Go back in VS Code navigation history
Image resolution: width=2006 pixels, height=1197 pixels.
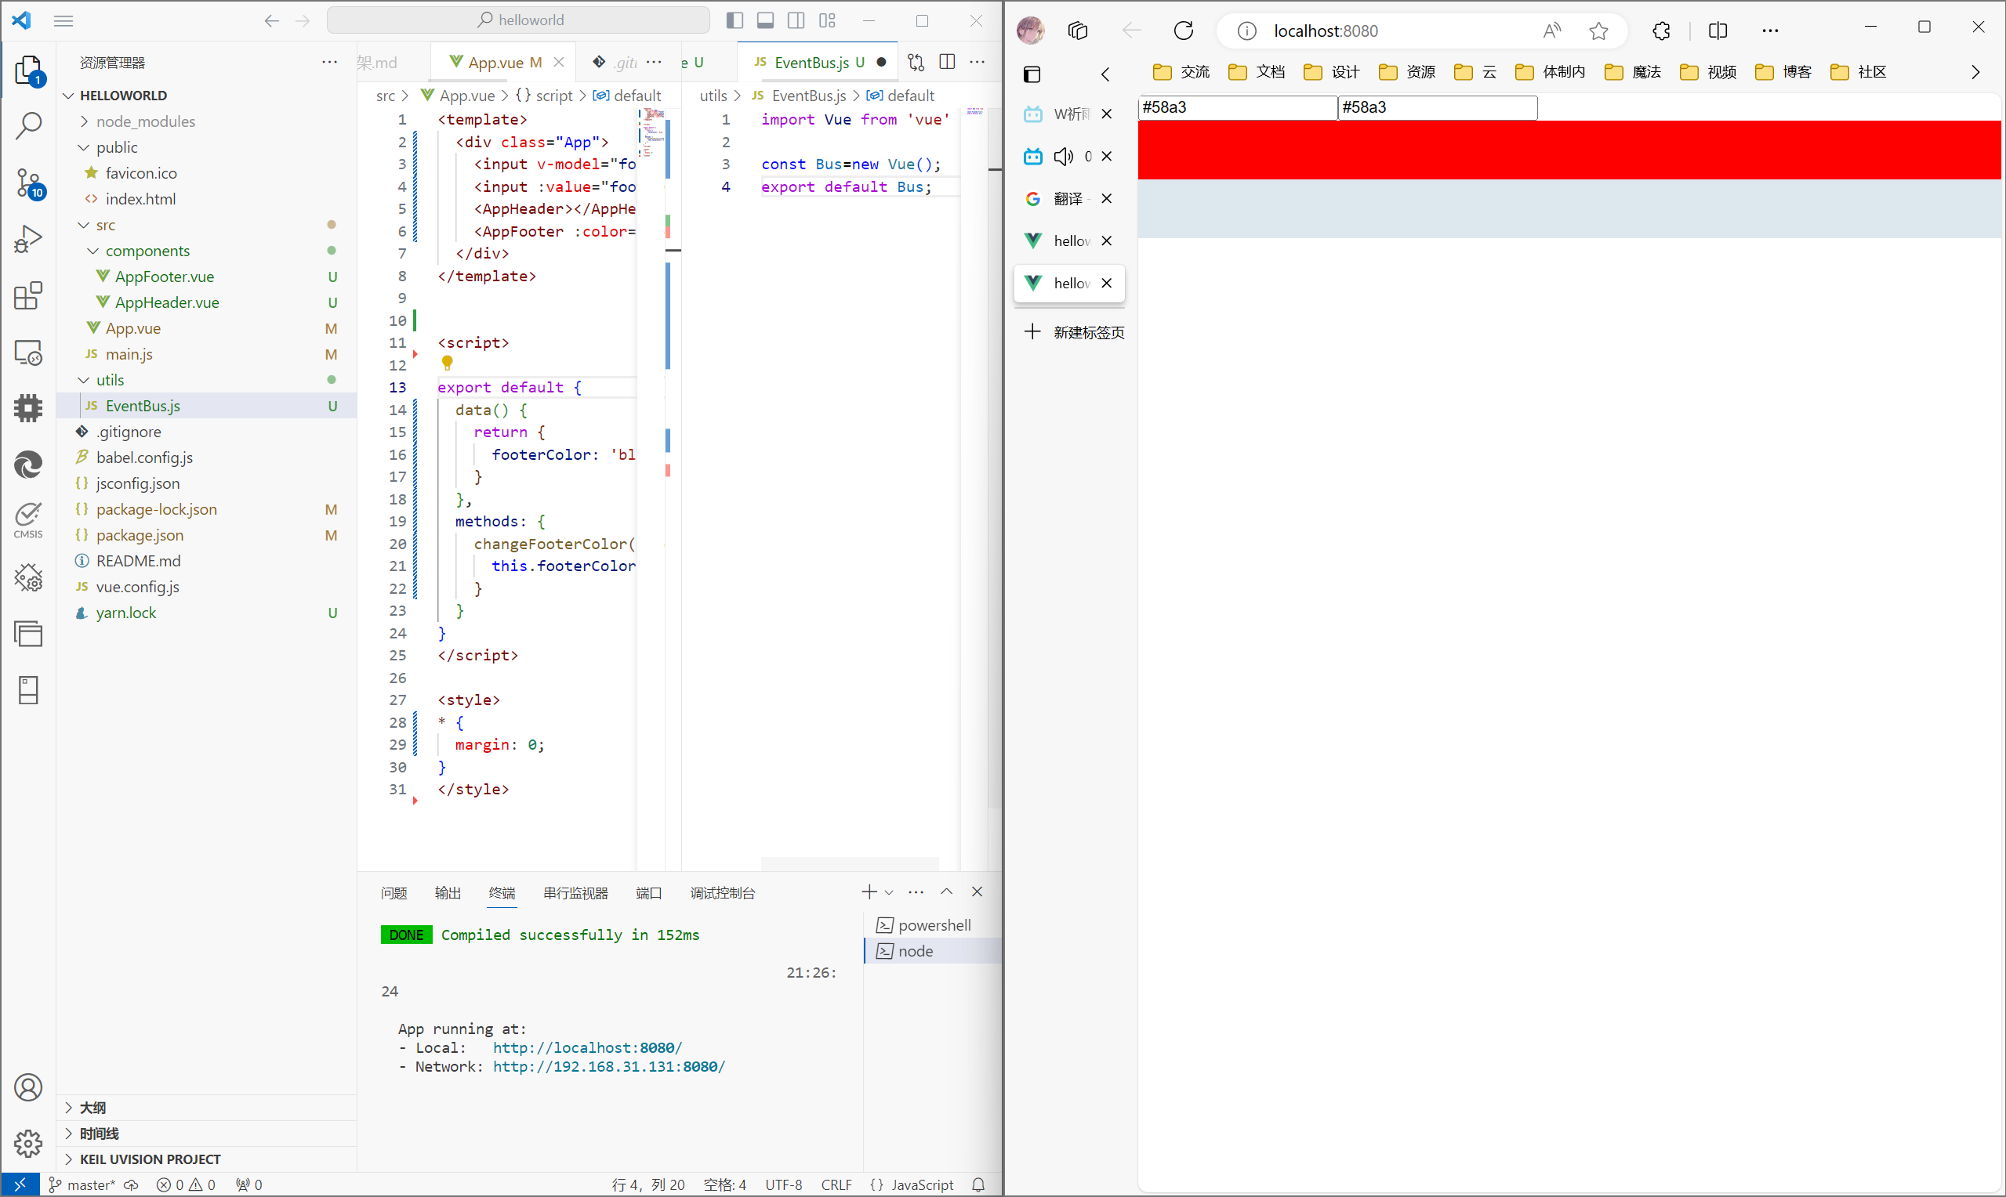pos(272,21)
